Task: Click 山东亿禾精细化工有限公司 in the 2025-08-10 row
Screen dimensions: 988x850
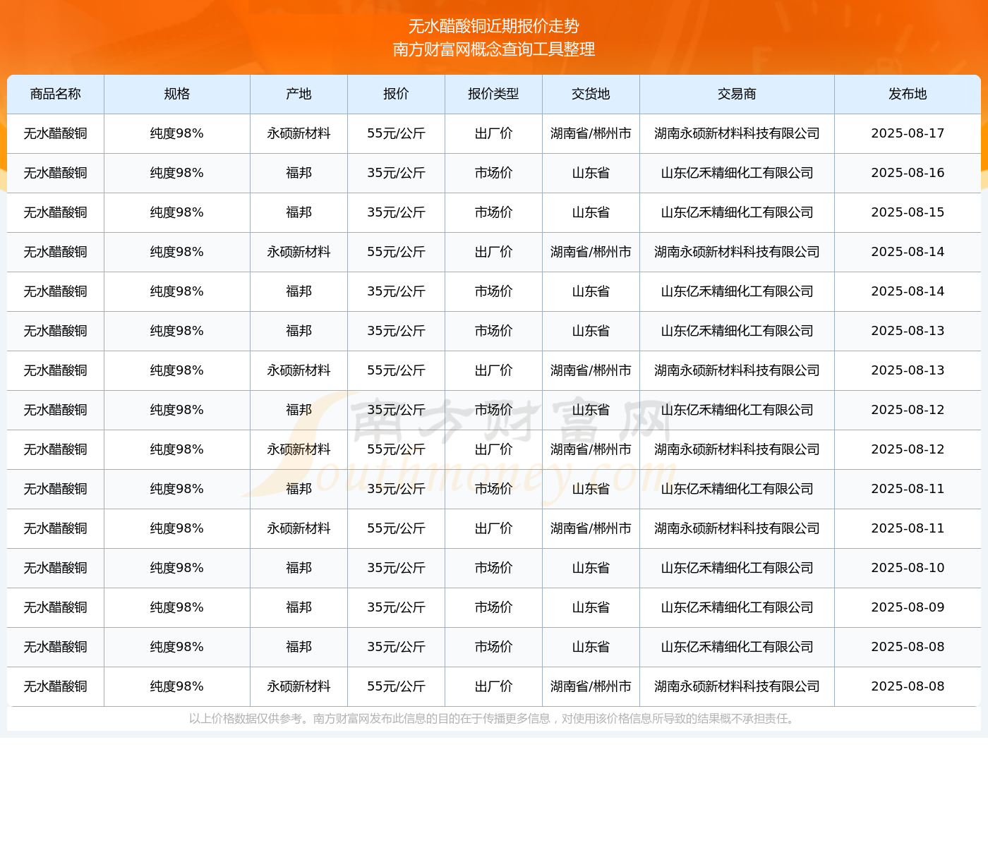Action: point(737,568)
